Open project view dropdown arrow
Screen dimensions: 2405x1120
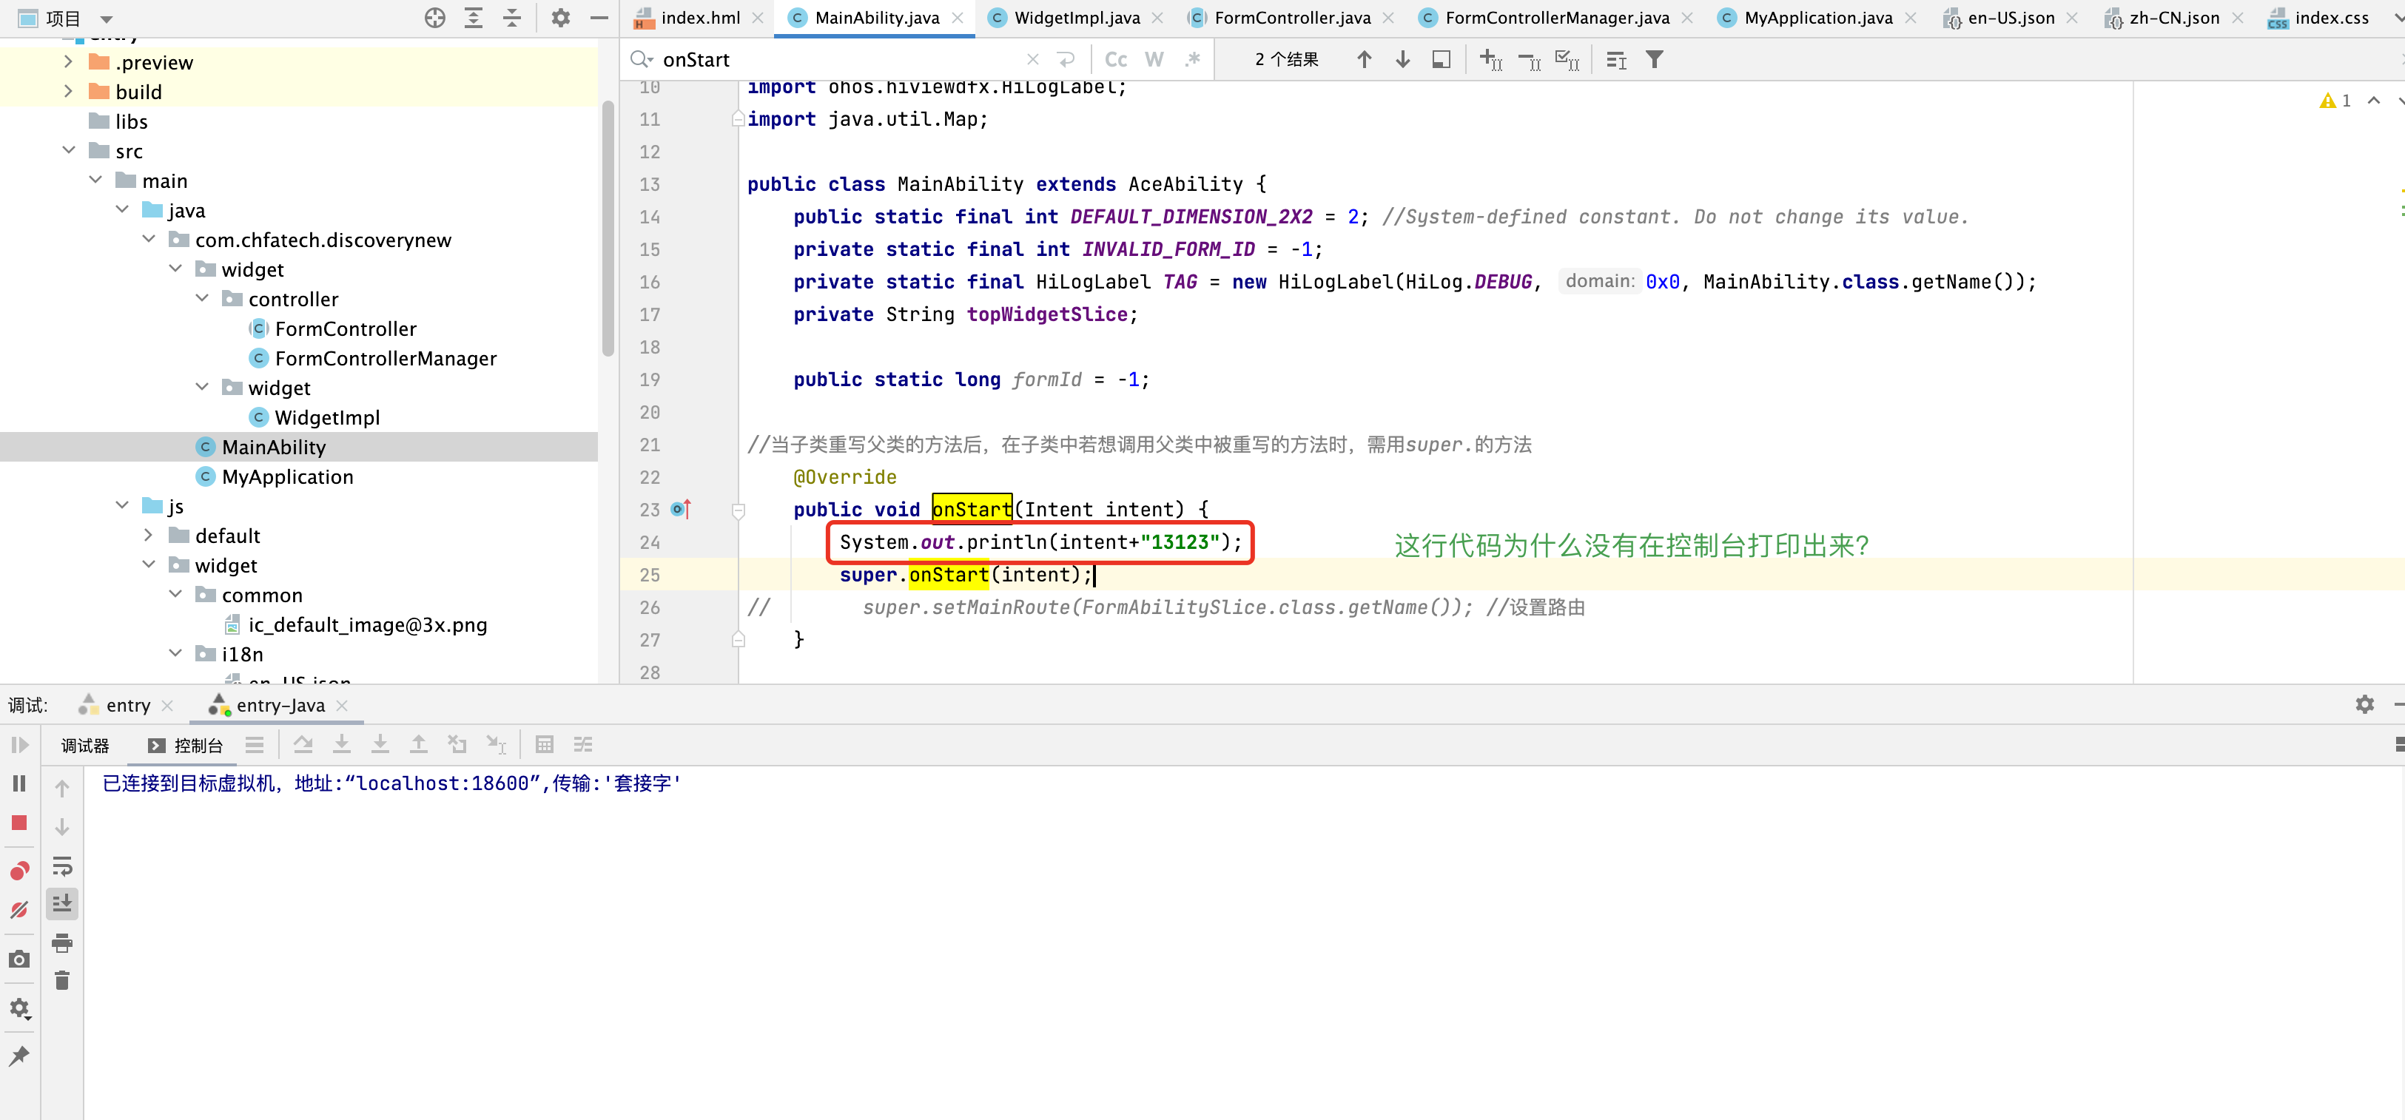point(107,18)
